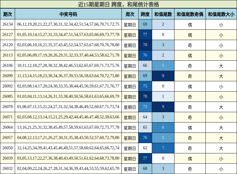Image resolution: width=237 pixels, height=174 pixels.
Task: Click span value 69 in row 26134
Action: (145, 24)
